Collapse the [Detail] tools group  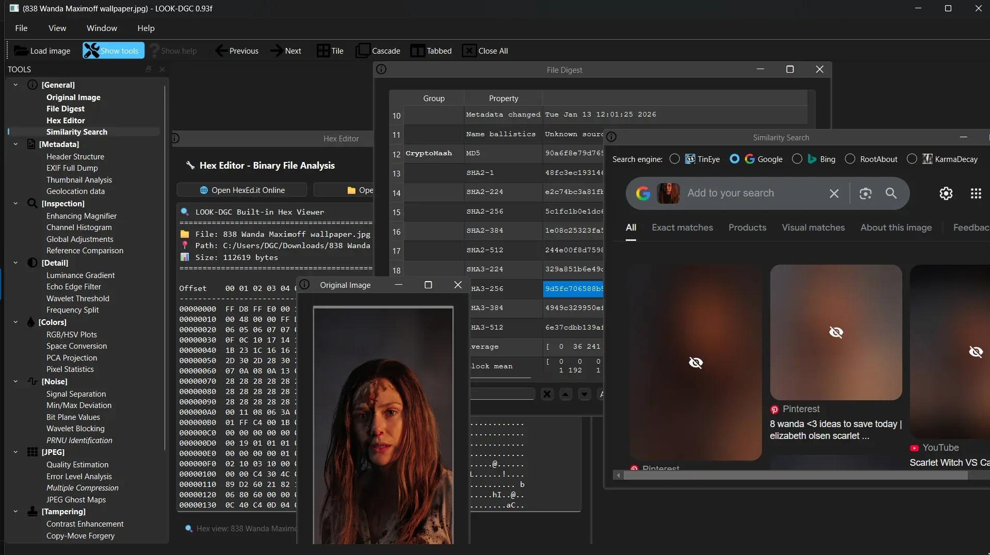click(15, 263)
